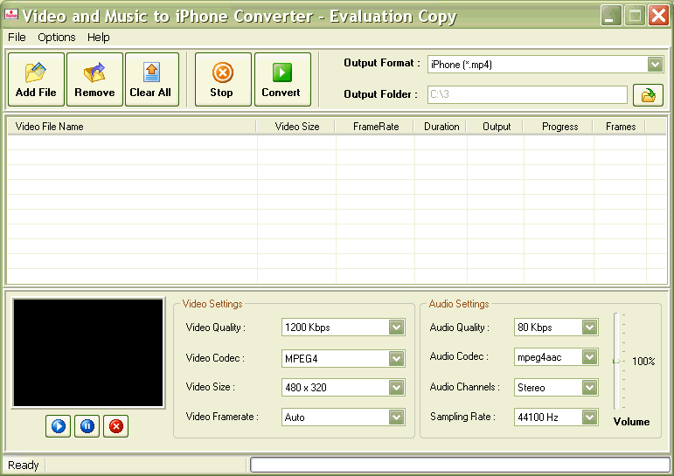Image resolution: width=674 pixels, height=476 pixels.
Task: Click the Duration column header
Action: click(441, 127)
